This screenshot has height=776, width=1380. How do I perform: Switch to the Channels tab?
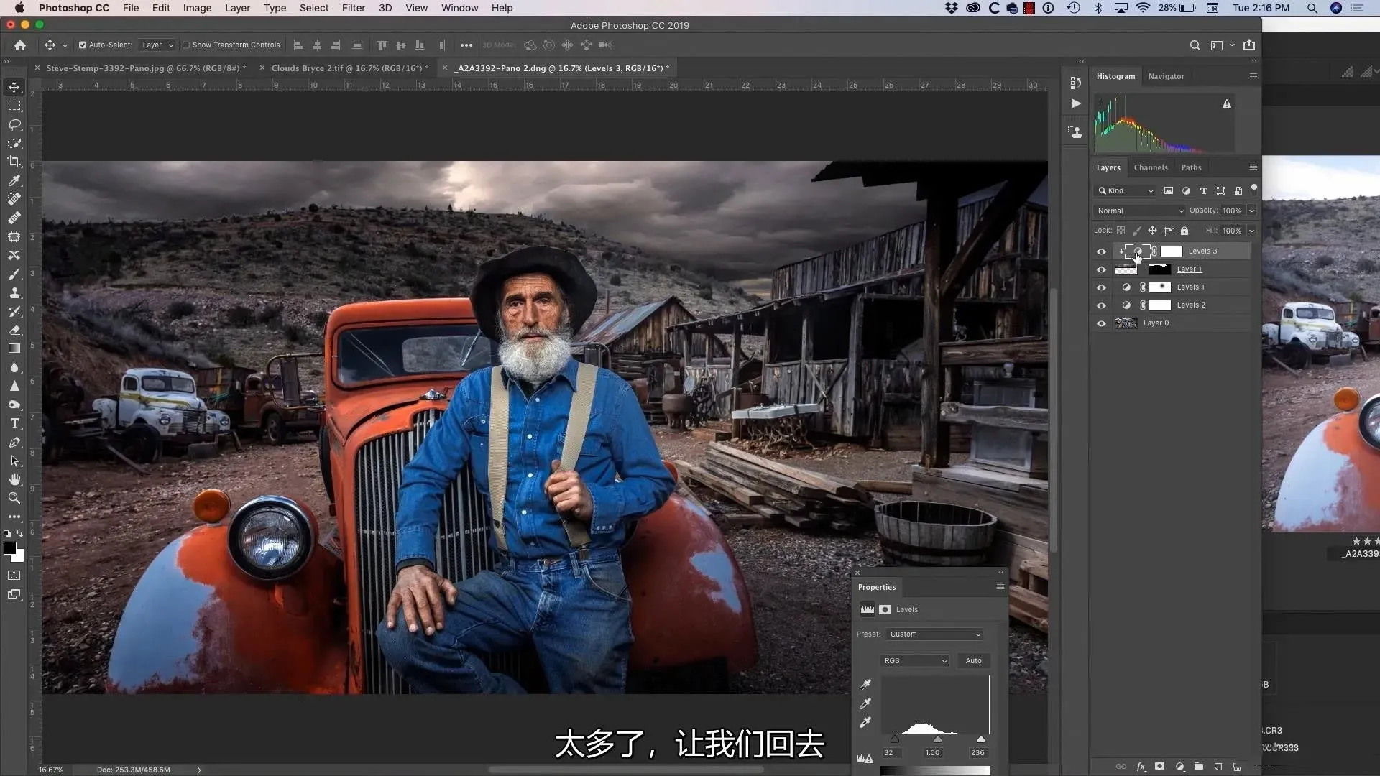point(1150,167)
